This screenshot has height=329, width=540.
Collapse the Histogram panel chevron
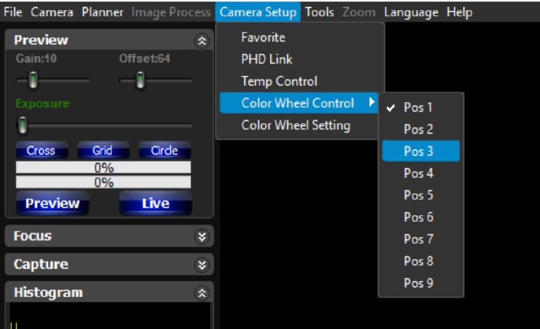pos(202,293)
